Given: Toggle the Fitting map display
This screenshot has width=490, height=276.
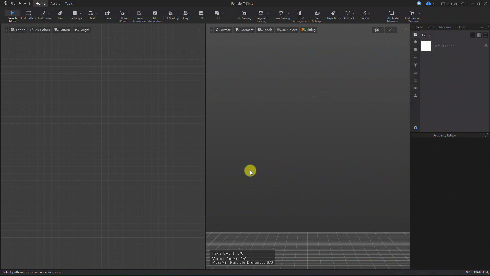Looking at the screenshot, I should 309,30.
